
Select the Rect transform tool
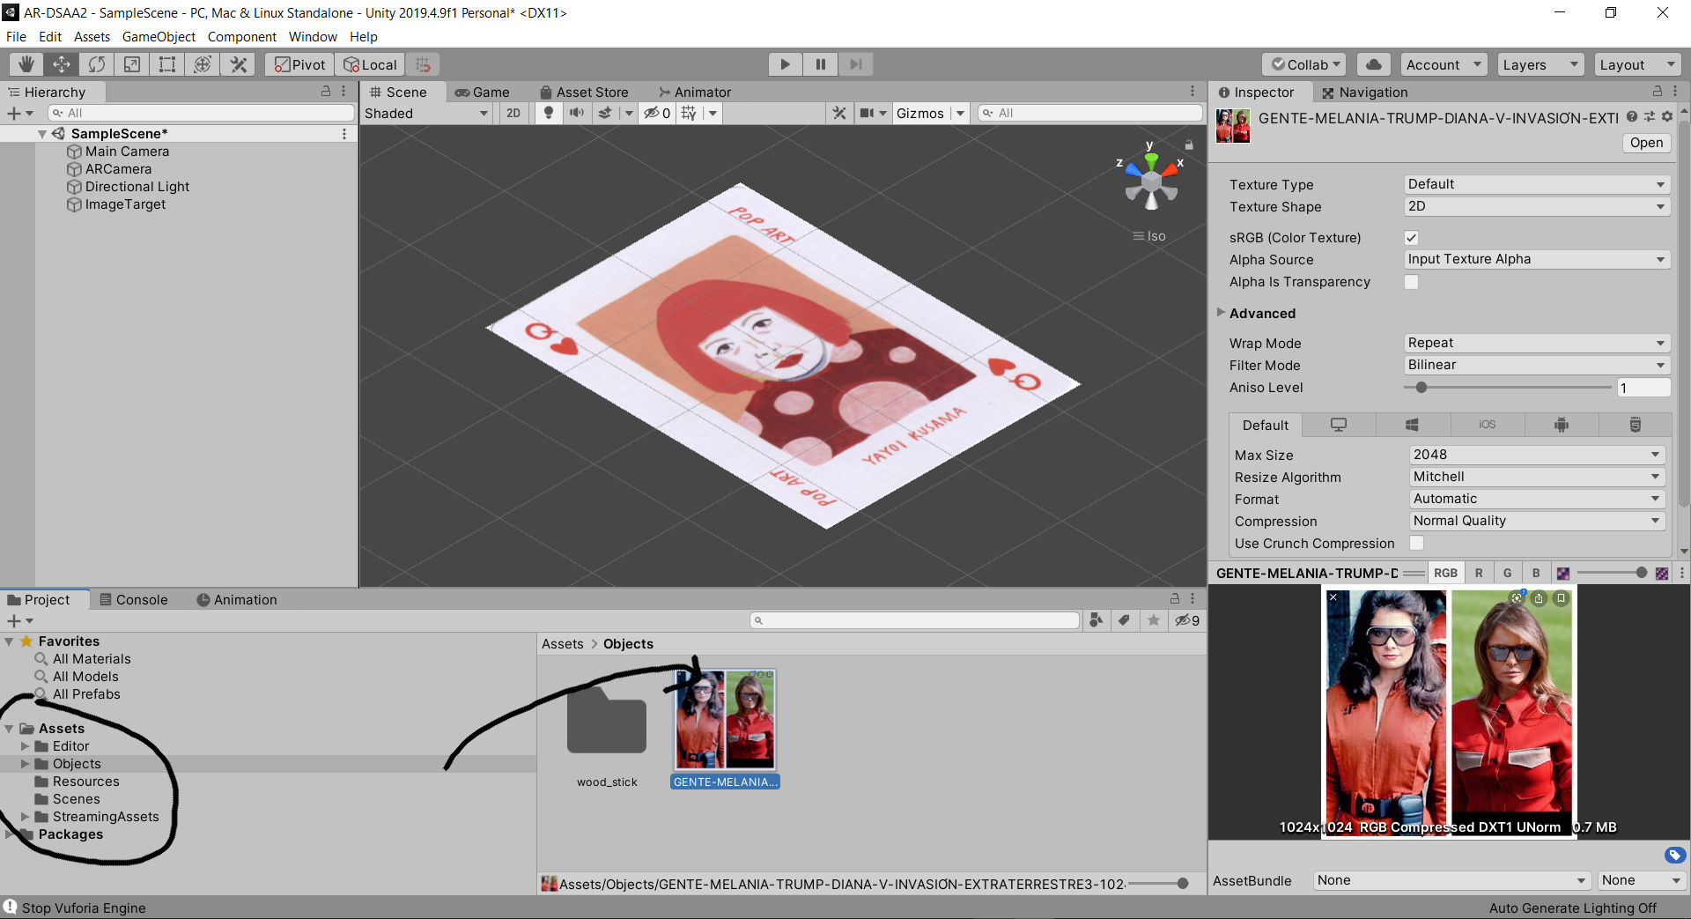pos(167,64)
